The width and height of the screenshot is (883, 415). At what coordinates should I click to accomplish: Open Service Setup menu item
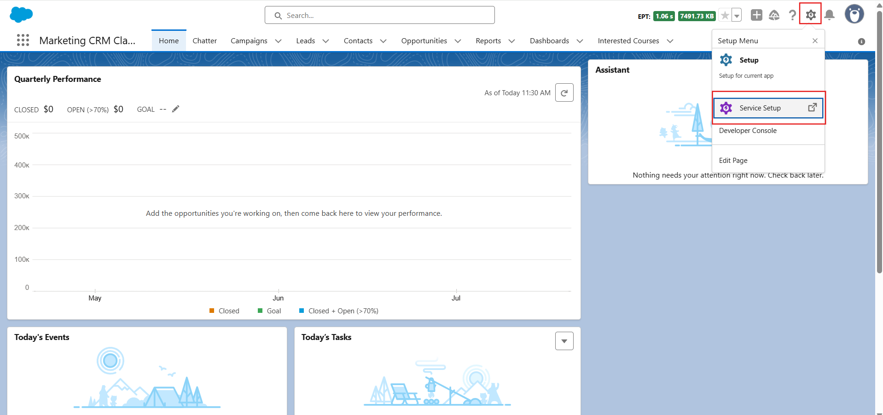(x=768, y=108)
